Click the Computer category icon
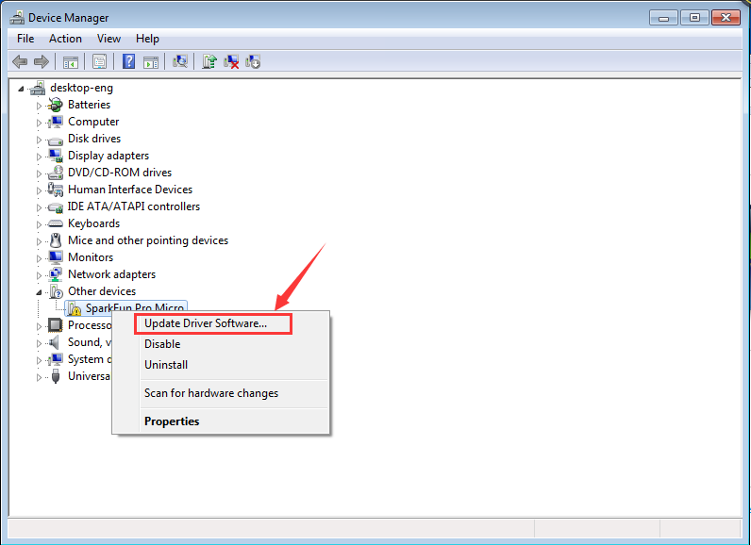The width and height of the screenshot is (751, 545). click(x=56, y=122)
